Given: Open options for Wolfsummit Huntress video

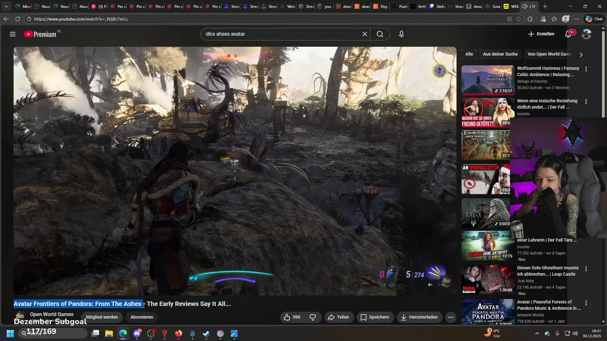Looking at the screenshot, I should 586,69.
